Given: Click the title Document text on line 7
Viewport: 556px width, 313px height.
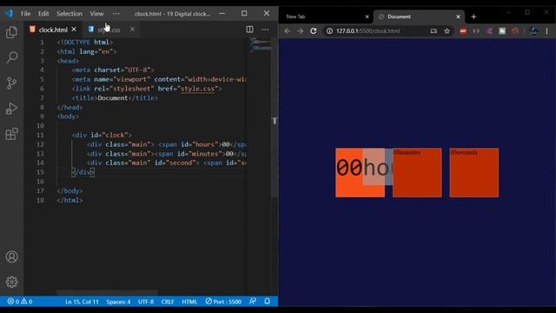Looking at the screenshot, I should (113, 98).
